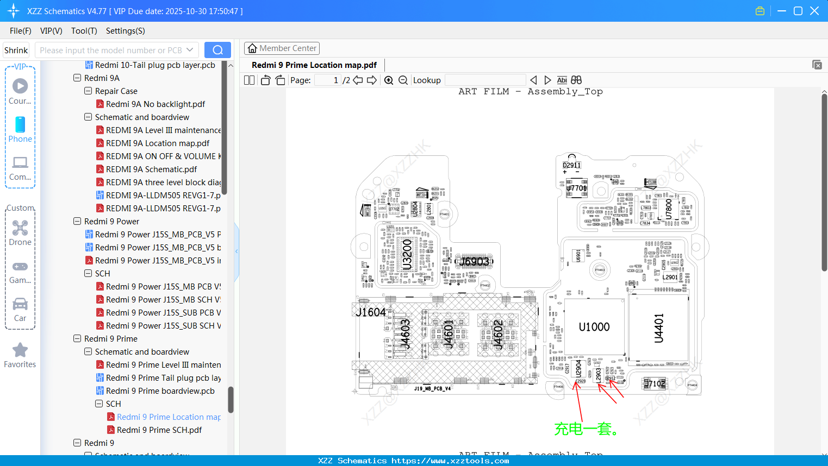828x466 pixels.
Task: Collapse SCH folder under Redmi 9 Prime
Action: 99,404
